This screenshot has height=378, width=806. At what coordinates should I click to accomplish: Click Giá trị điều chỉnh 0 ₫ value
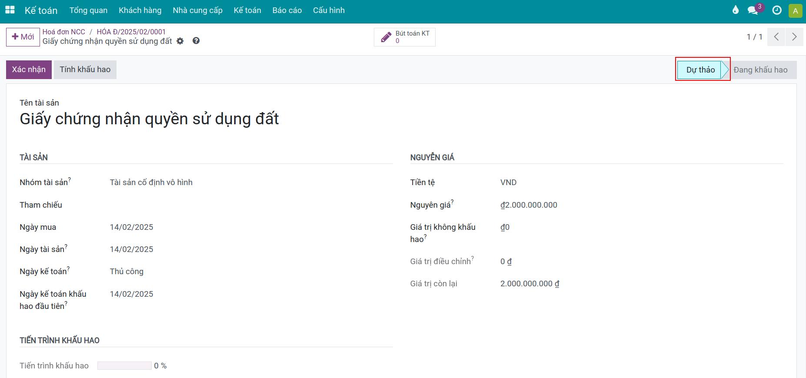coord(506,262)
